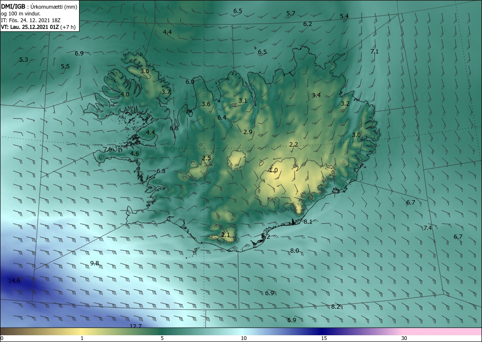Click the legend tick label 5
482x342 pixels.
point(162,339)
